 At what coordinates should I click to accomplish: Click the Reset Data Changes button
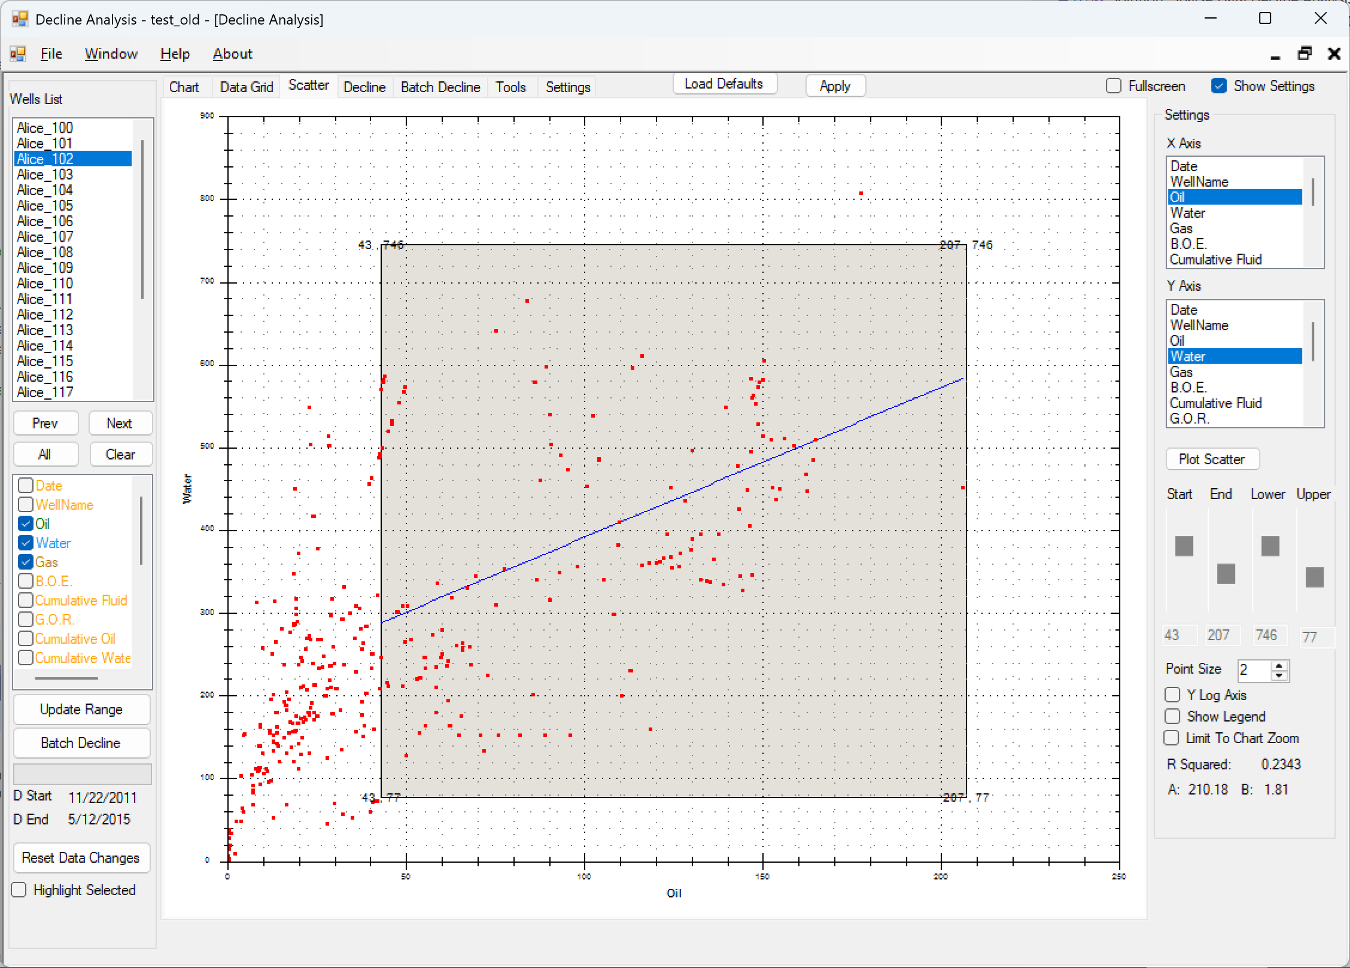[81, 858]
